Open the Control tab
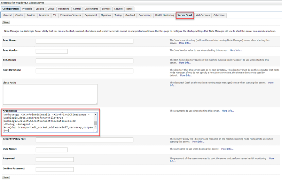 (x=77, y=9)
